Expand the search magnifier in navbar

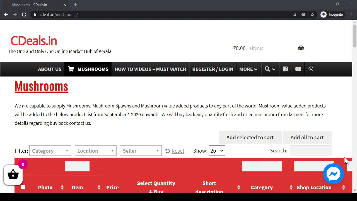pos(270,69)
